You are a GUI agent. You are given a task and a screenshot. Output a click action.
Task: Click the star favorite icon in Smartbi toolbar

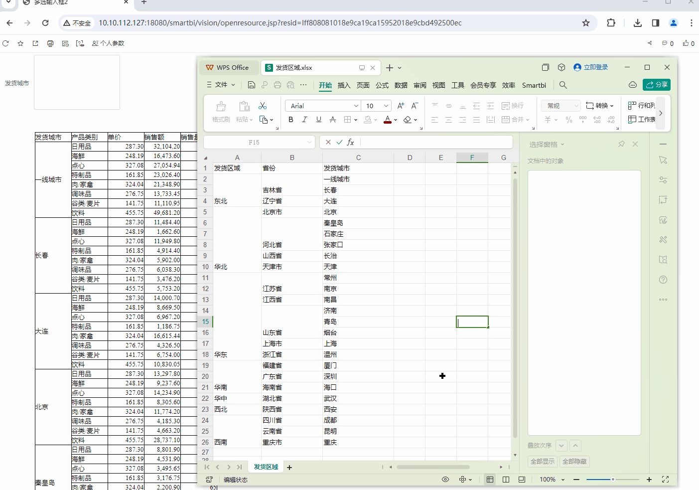(x=20, y=43)
